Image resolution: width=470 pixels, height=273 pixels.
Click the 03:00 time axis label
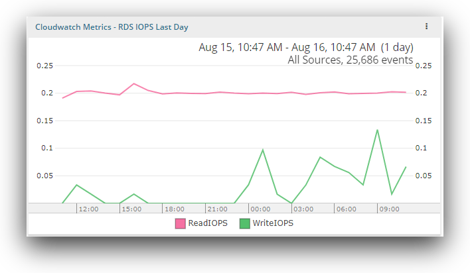coord(303,209)
